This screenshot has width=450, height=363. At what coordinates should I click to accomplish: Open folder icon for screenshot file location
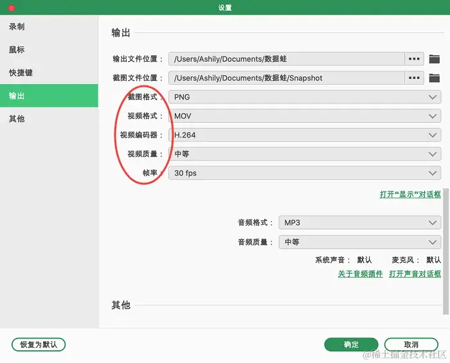click(434, 78)
